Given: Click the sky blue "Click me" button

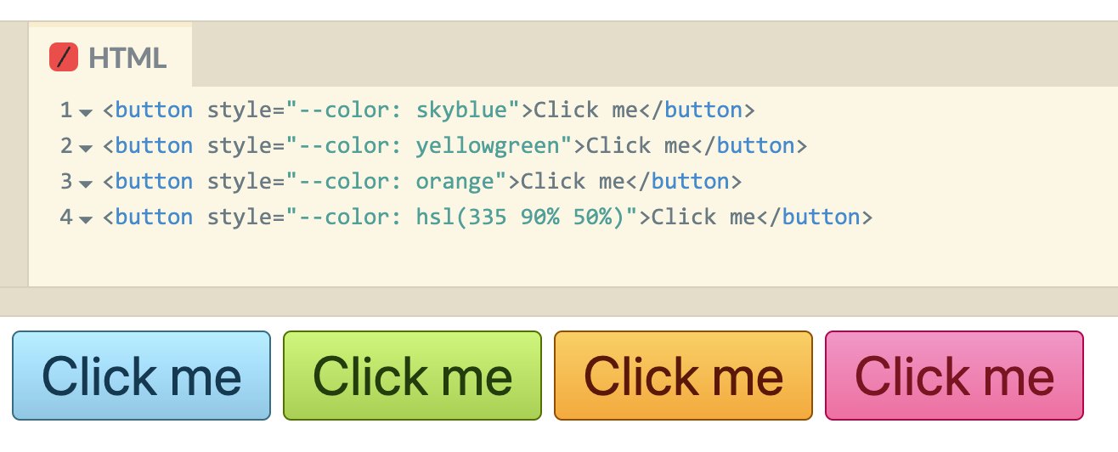Looking at the screenshot, I should pos(142,376).
